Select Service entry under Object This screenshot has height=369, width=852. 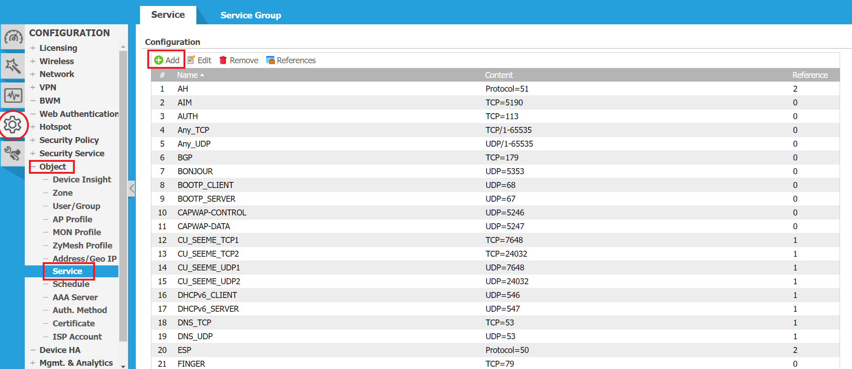[67, 271]
